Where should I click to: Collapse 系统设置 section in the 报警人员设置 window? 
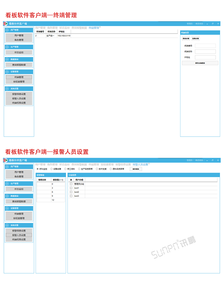tap(7, 225)
